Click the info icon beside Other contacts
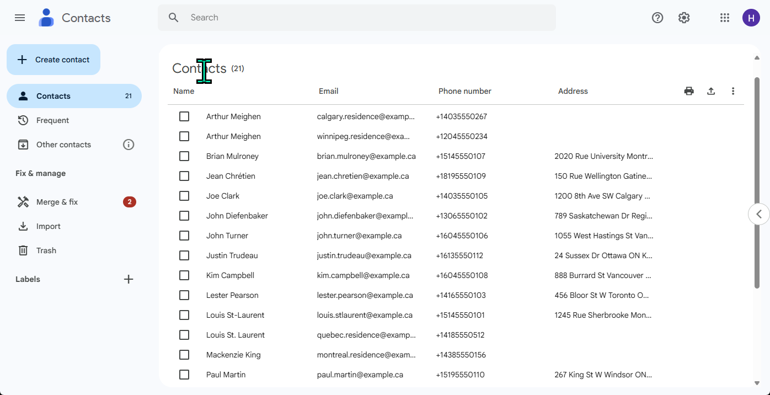This screenshot has height=395, width=770. [x=129, y=145]
